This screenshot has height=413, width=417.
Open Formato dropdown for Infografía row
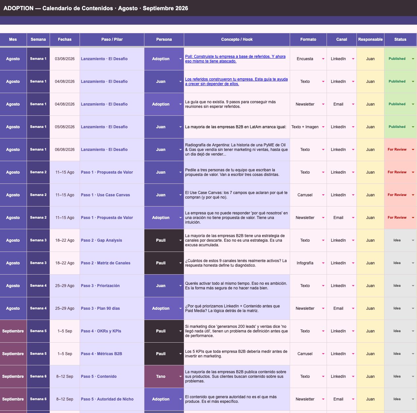tap(323, 263)
